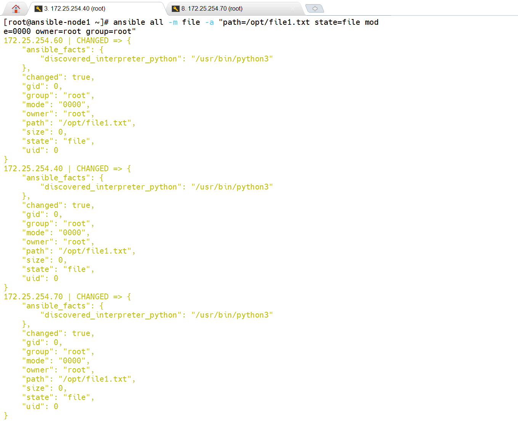The width and height of the screenshot is (518, 422).
Task: Switch to tab 8. 172.25.254.70 (root)
Action: click(x=234, y=8)
